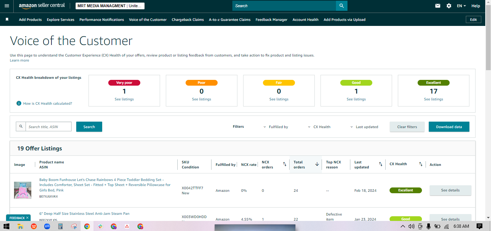Open Slack from taskbar
Viewport: 491px width, 231px height.
(x=100, y=226)
